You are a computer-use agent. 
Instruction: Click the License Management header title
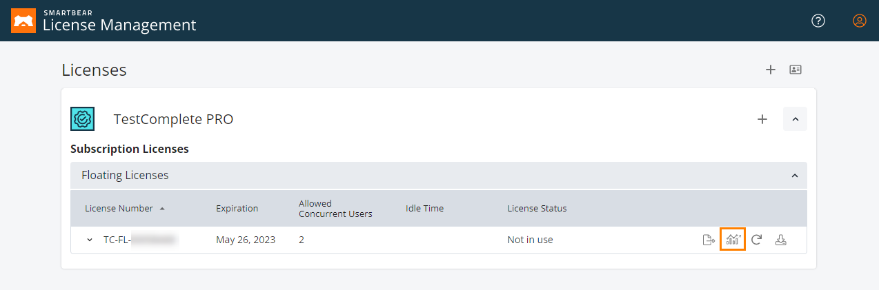point(119,25)
